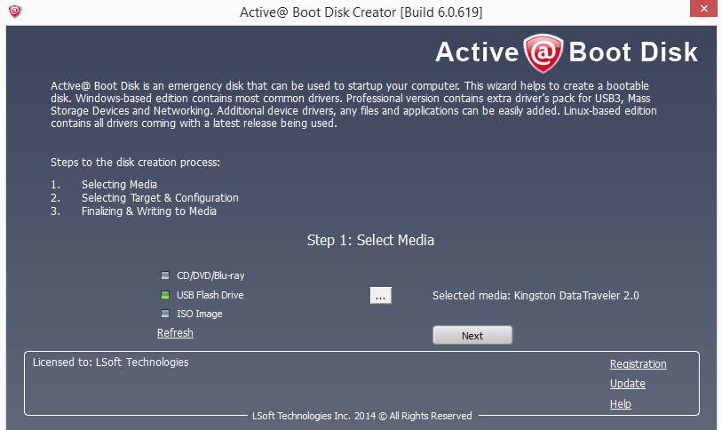The width and height of the screenshot is (722, 430).
Task: Open the Help link
Action: click(x=620, y=403)
